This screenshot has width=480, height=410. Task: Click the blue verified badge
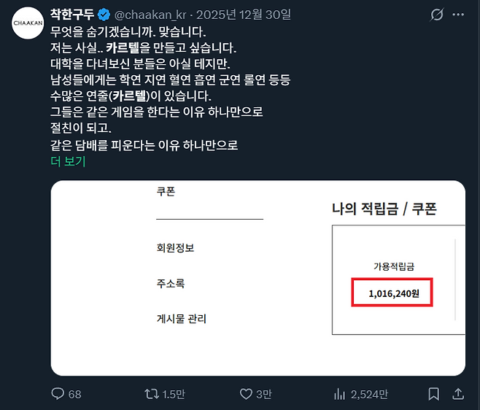[104, 15]
